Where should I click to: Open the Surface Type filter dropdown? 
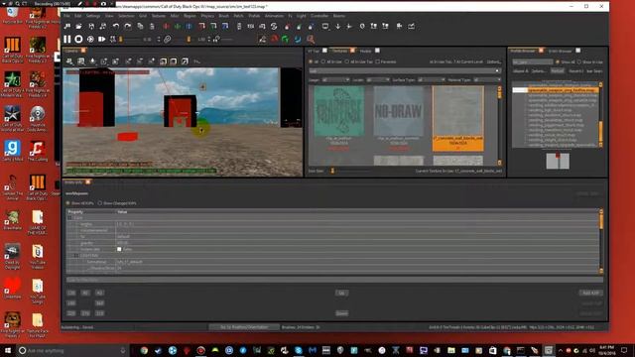[x=431, y=79]
